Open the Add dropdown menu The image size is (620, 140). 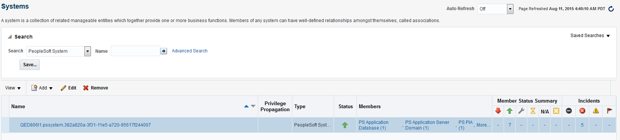42,88
